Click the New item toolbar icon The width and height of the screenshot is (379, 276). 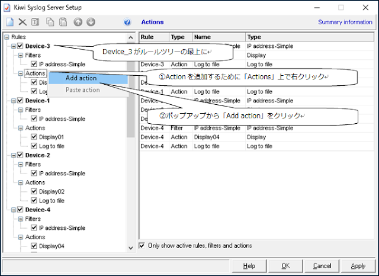point(10,22)
